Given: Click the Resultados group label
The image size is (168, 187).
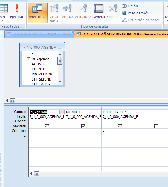Looking at the screenshot, I should 10,26.
